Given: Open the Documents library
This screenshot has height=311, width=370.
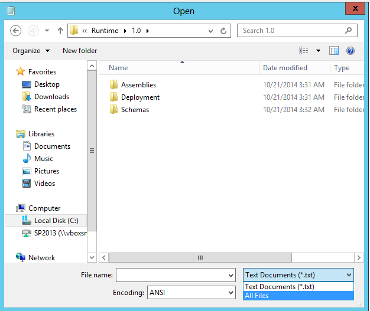Looking at the screenshot, I should point(52,146).
